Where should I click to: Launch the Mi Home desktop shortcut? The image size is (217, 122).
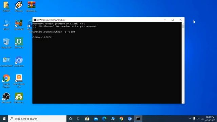(x=19, y=43)
